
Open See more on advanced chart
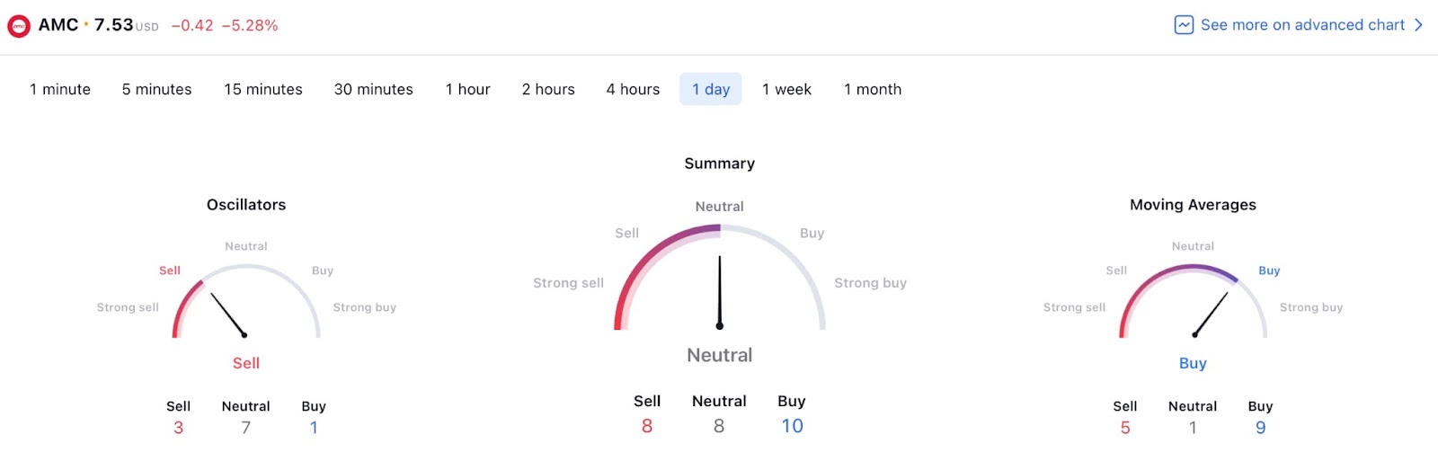1302,25
